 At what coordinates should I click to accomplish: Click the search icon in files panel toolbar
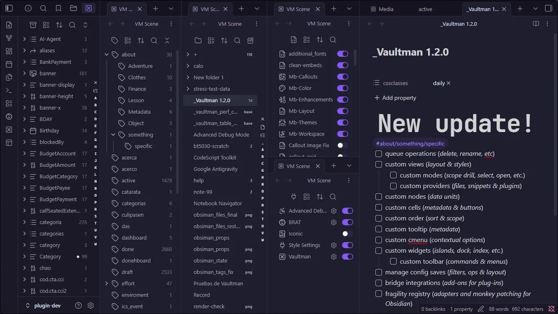coord(237,40)
